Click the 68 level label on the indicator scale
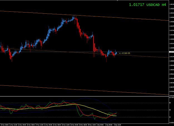The height and width of the screenshot is (126, 174). pyautogui.click(x=170, y=103)
